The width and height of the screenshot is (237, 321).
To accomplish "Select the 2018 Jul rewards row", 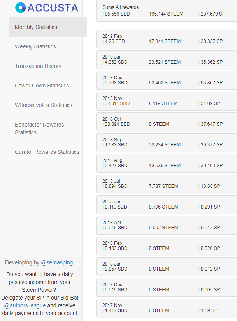I will (167, 184).
